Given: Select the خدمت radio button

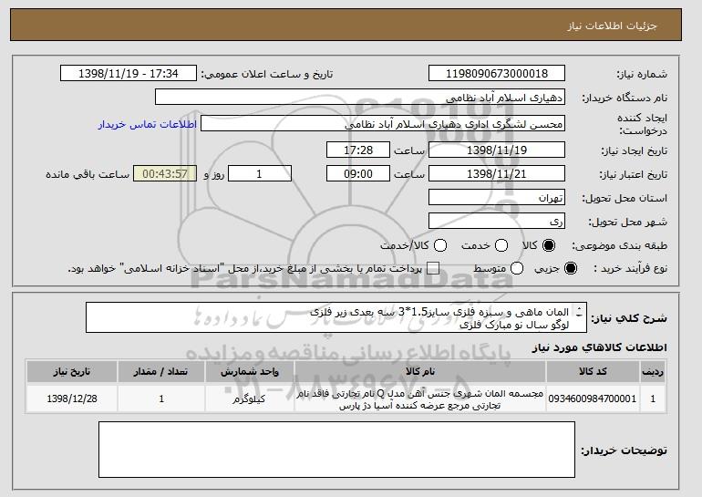Looking at the screenshot, I should (x=501, y=245).
